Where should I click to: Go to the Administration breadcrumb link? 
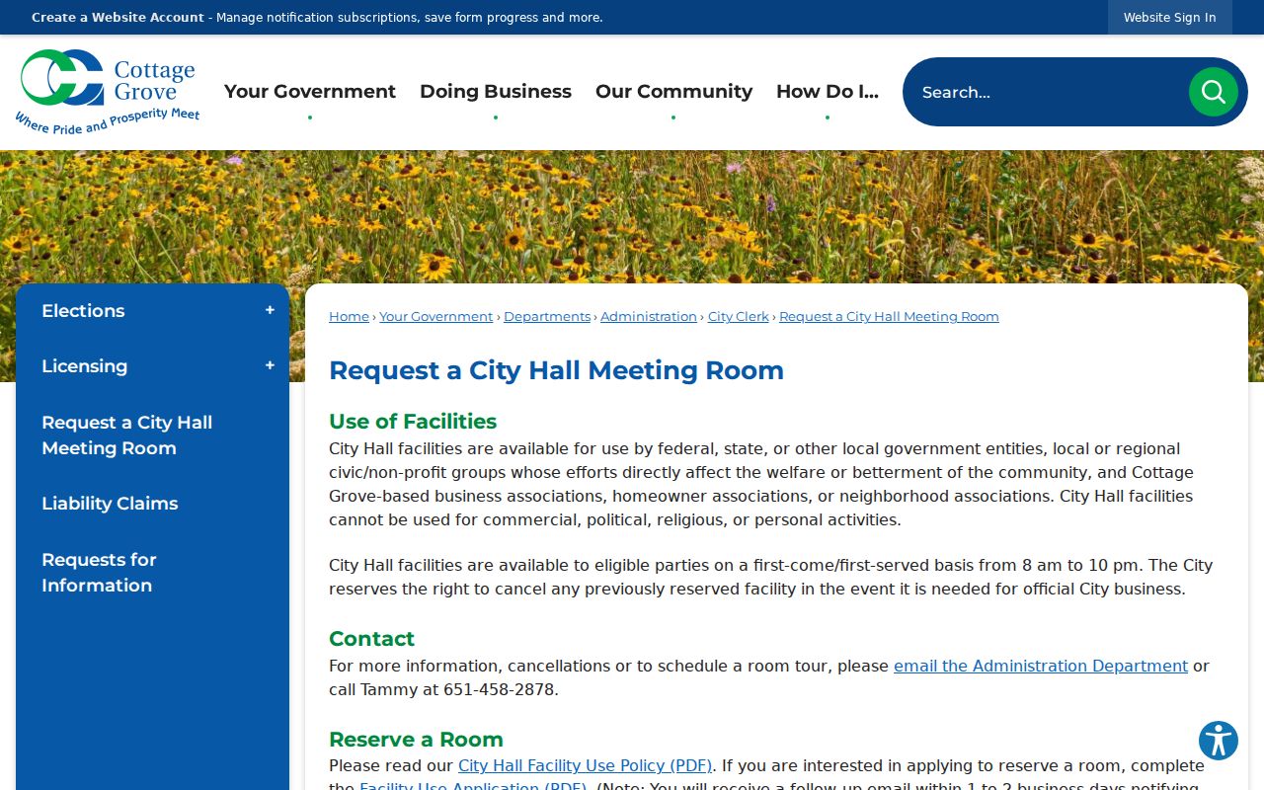click(x=649, y=317)
